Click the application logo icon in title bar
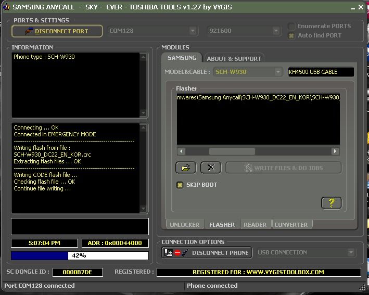 pos(7,7)
